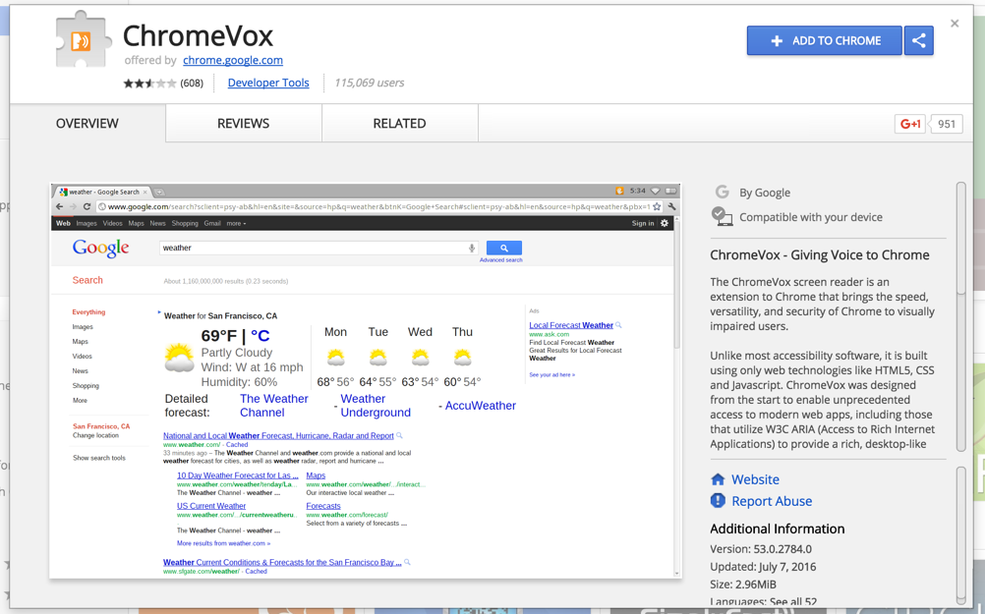Screen dimensions: 985x614
Task: Click the Additional Information scrollbar
Action: click(x=960, y=534)
